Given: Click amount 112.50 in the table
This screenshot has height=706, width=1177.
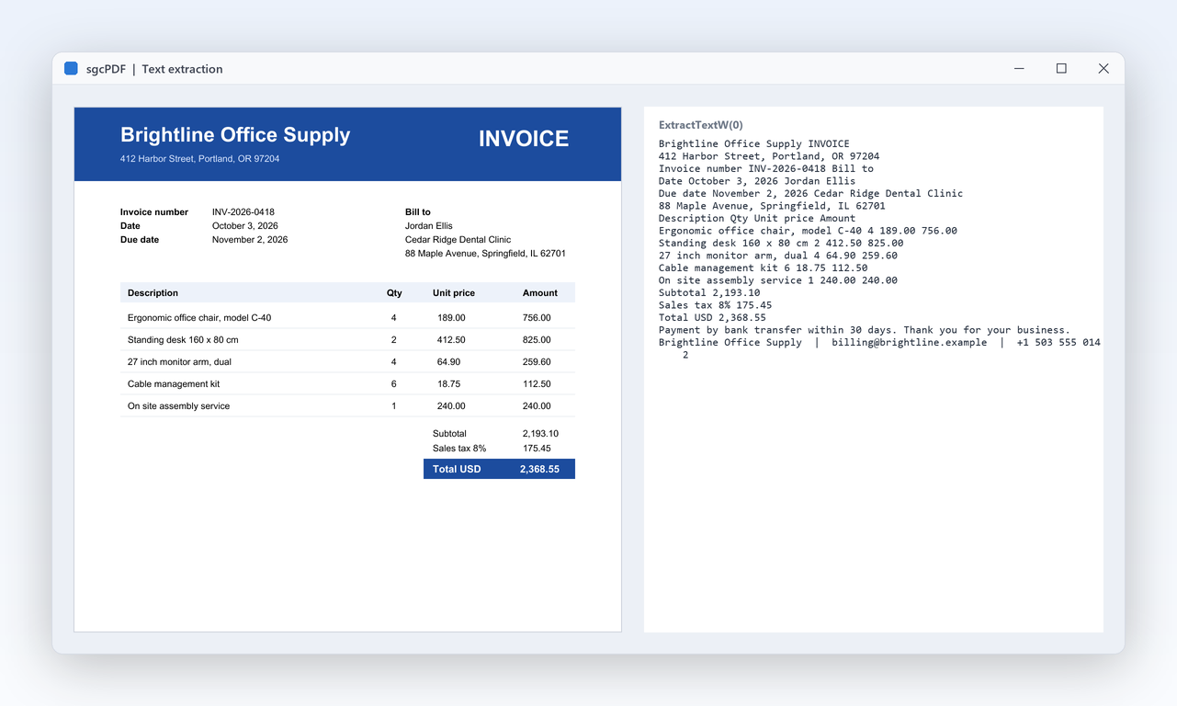Looking at the screenshot, I should coord(537,384).
